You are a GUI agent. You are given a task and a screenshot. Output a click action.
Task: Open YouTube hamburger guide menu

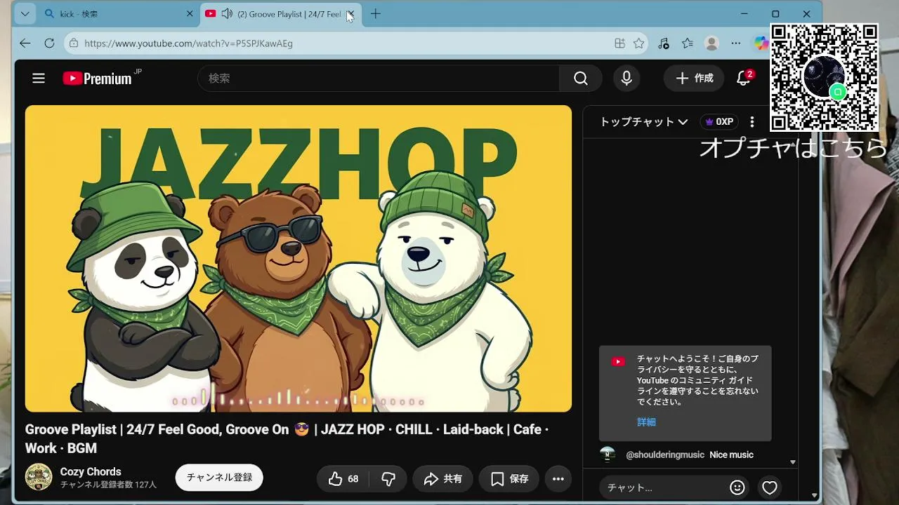click(39, 79)
